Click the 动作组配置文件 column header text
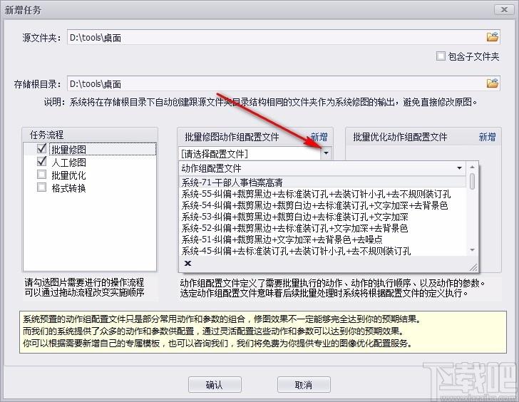This screenshot has height=402, width=519. click(x=211, y=168)
